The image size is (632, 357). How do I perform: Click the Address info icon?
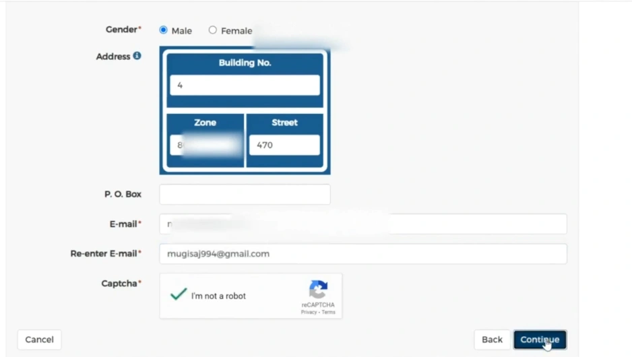coord(137,56)
